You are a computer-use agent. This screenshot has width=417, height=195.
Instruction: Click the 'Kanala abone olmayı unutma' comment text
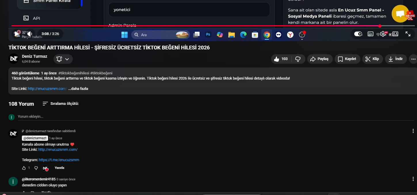pos(45,144)
